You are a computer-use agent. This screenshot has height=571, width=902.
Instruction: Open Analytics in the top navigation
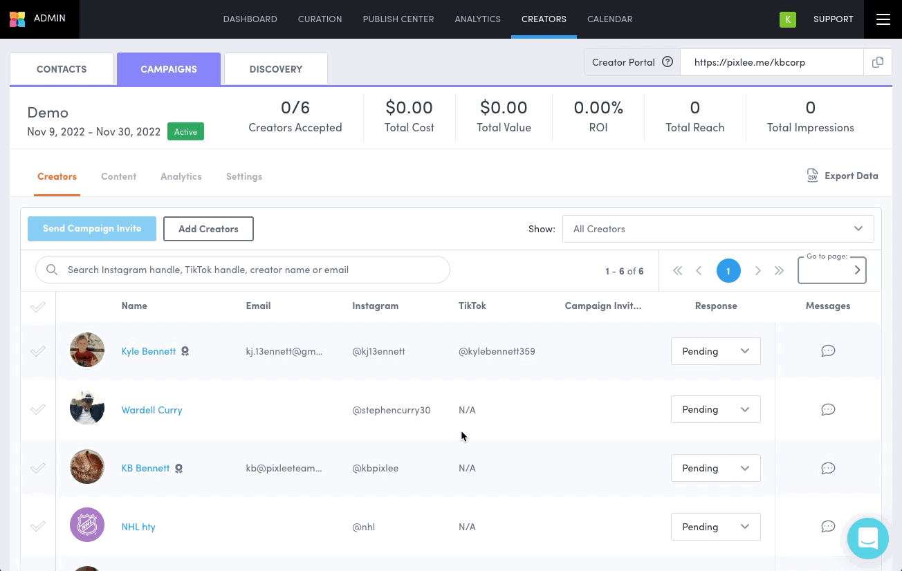coord(477,19)
